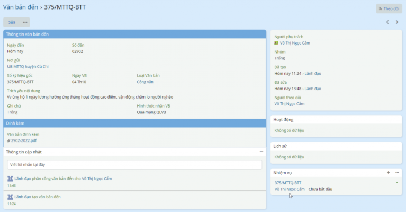Click the Hoạt động panel header
The height and width of the screenshot is (212, 406).
336,119
